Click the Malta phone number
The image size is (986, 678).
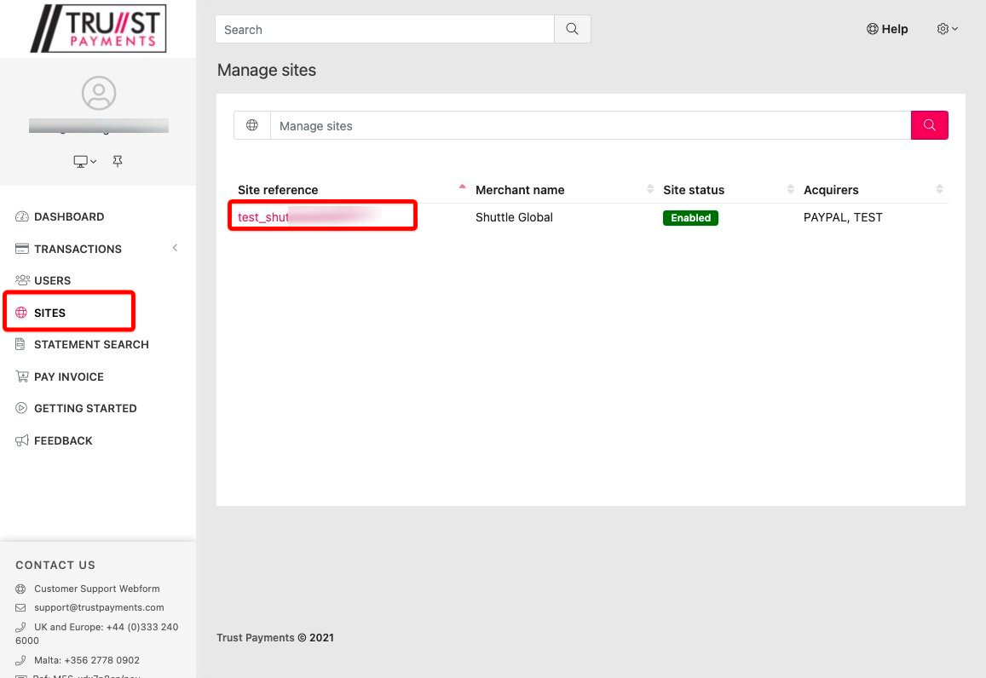point(87,660)
